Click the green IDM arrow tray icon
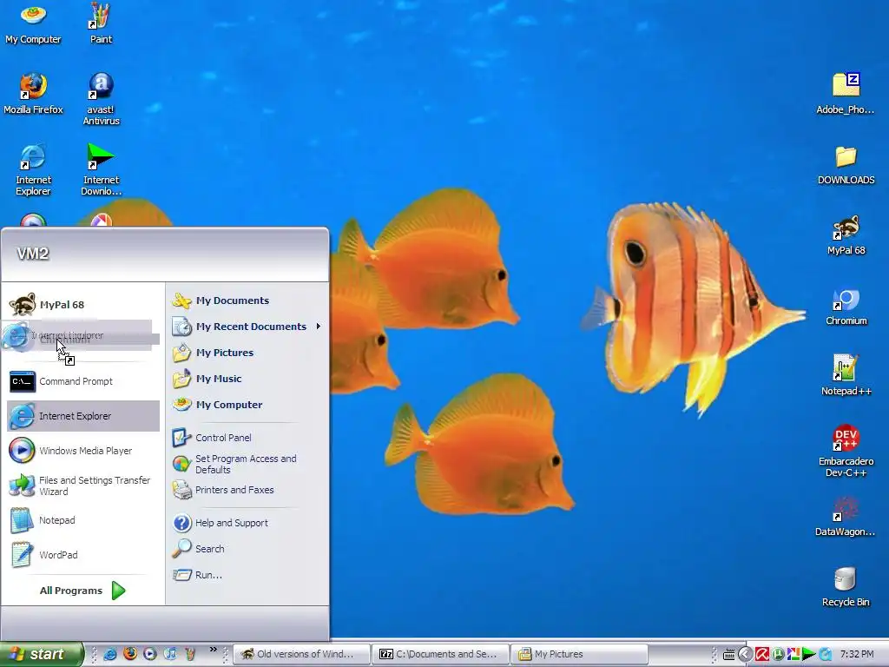This screenshot has width=889, height=667. pos(809,655)
